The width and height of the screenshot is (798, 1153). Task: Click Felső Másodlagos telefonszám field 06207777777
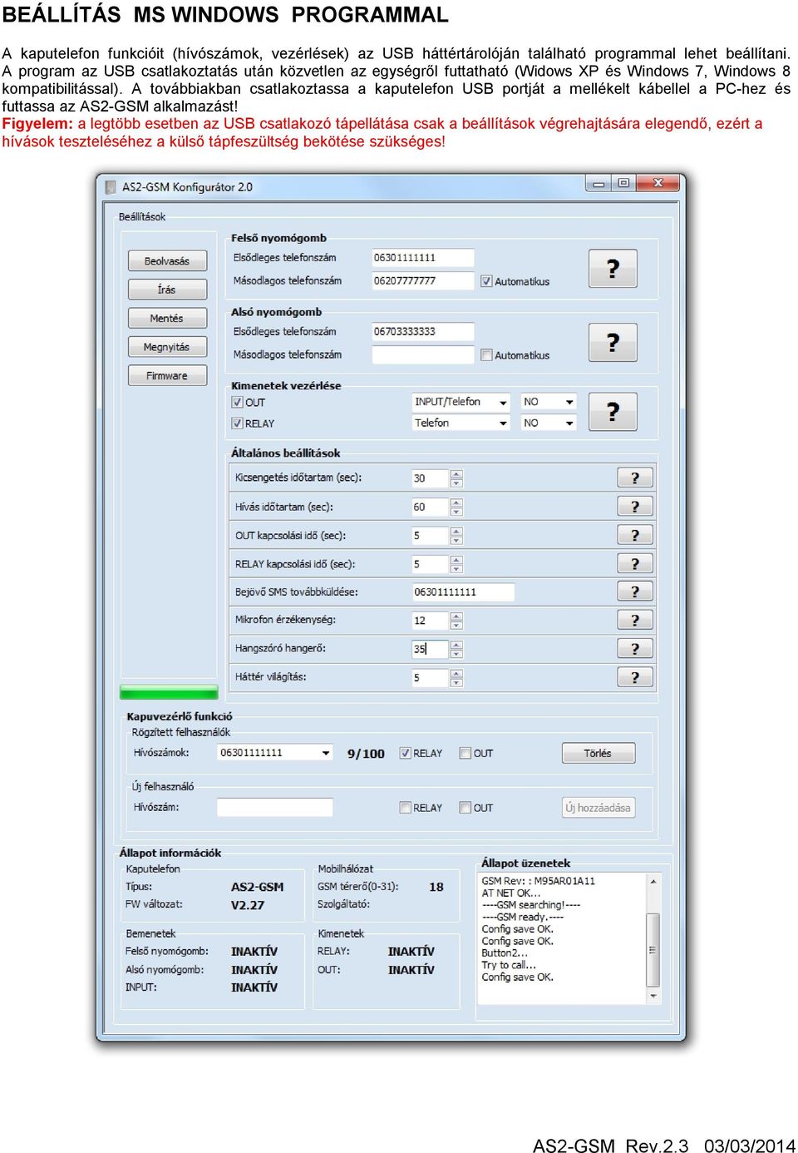point(423,280)
